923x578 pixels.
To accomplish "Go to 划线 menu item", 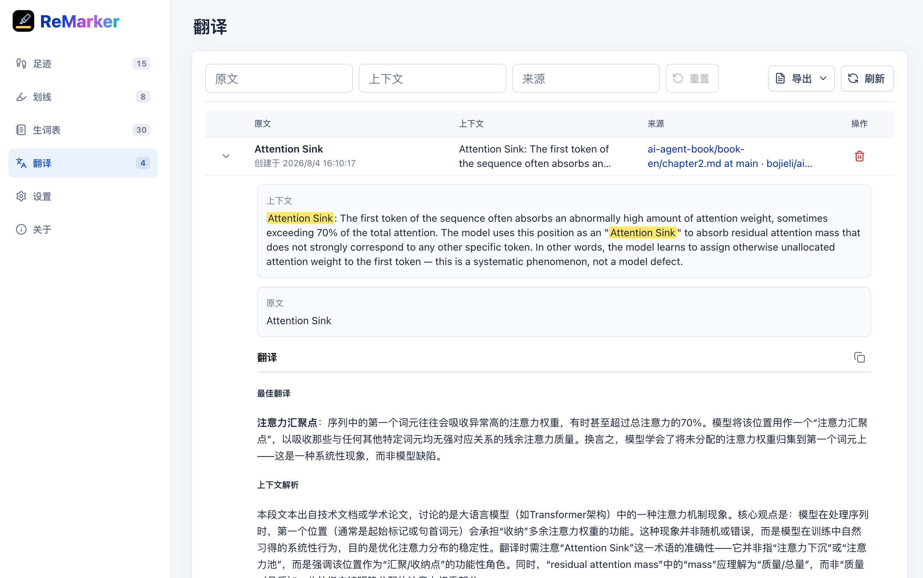I will (x=83, y=97).
